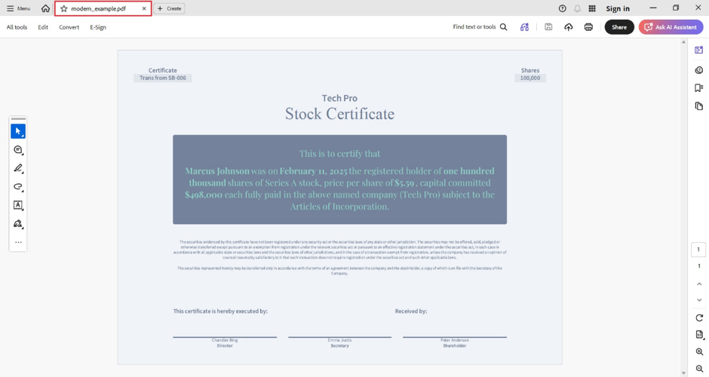Viewport: 709px width, 377px height.
Task: Select the Add text box tool
Action: [x=18, y=205]
